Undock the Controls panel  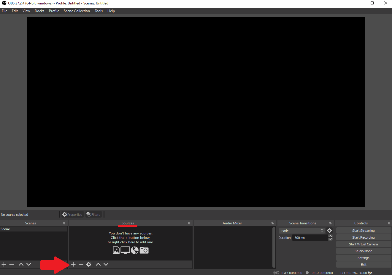389,223
